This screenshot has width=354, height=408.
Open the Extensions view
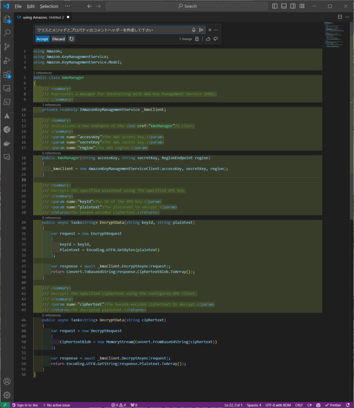[x=7, y=74]
